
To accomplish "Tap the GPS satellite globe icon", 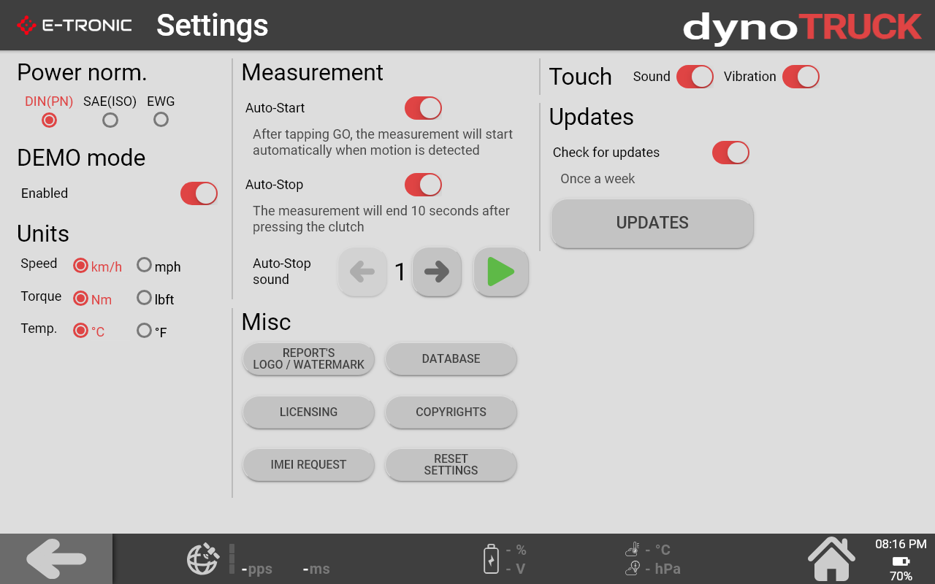I will (203, 559).
